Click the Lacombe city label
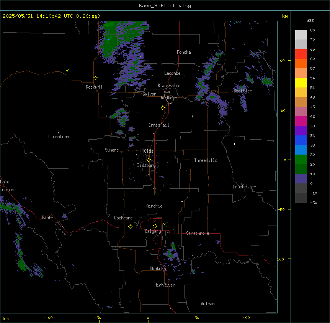Viewport: 330px width, 323px height. pyautogui.click(x=172, y=73)
